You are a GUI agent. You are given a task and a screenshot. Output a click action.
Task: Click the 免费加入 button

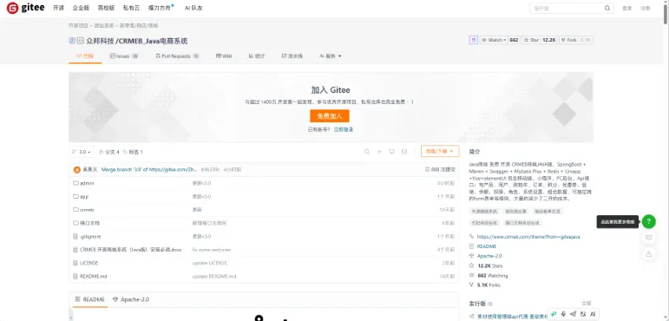(x=330, y=115)
